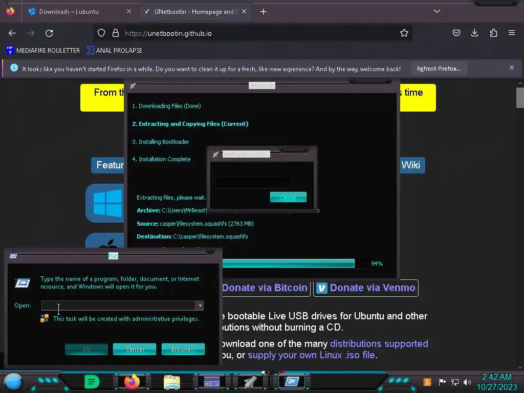Image resolution: width=524 pixels, height=393 pixels.
Task: Click the 'Extracting and Copying Files (Current)' step
Action: (190, 124)
